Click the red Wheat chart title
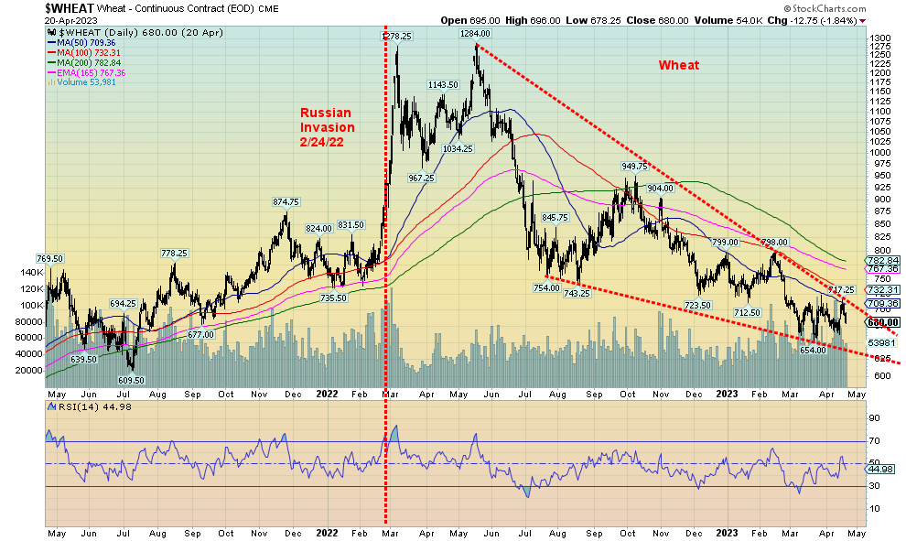This screenshot has height=541, width=906. point(678,65)
